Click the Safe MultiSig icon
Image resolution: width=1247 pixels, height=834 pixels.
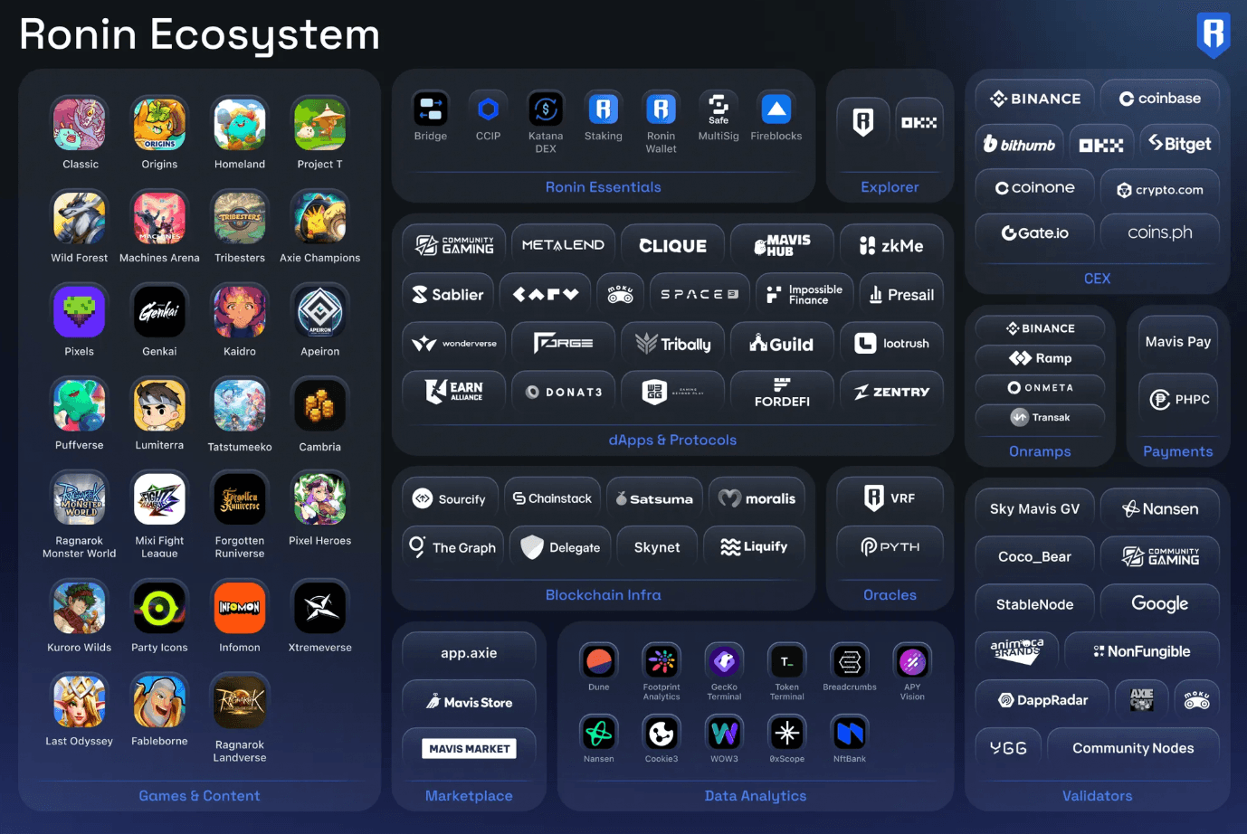click(719, 110)
